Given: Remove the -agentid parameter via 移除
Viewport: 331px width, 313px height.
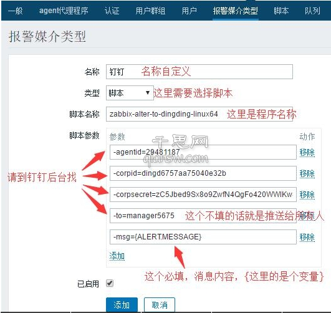Looking at the screenshot, I should pos(307,152).
